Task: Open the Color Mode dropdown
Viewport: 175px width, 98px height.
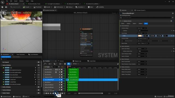Action: [142, 33]
